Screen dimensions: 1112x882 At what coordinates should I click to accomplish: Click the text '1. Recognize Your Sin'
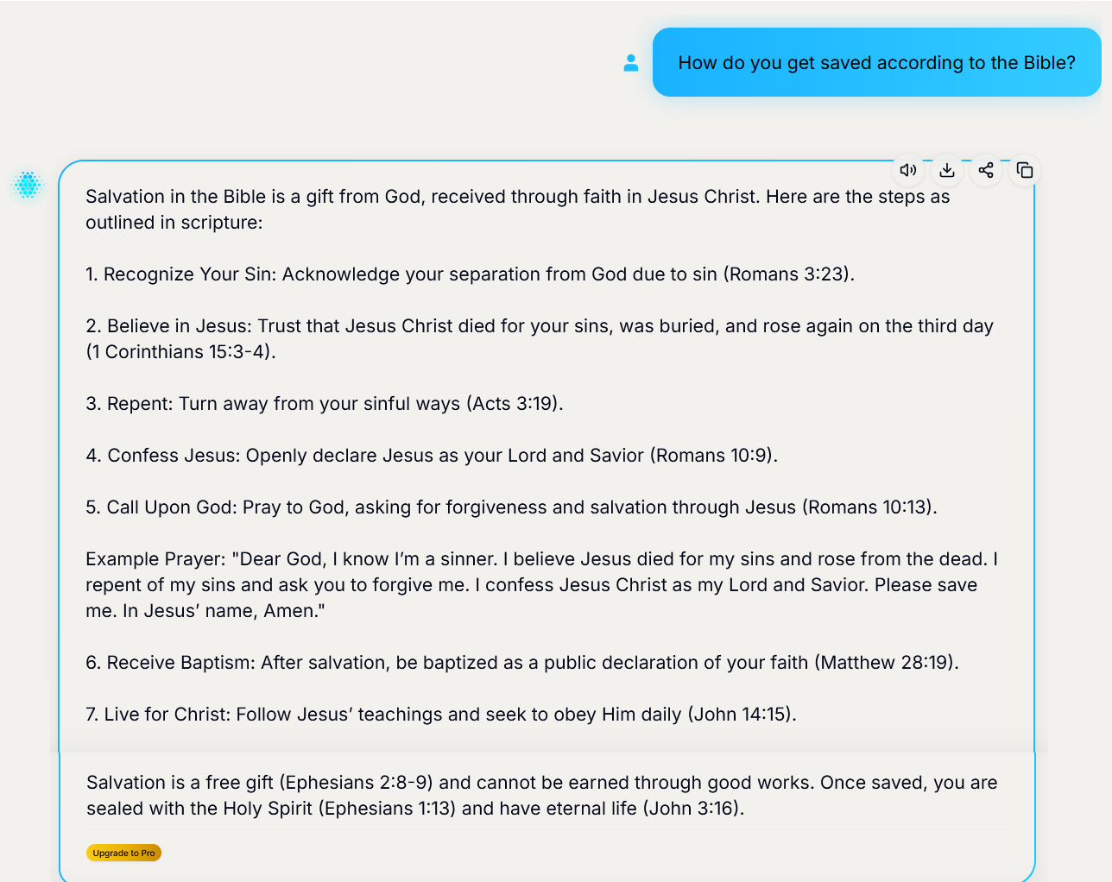click(x=179, y=274)
